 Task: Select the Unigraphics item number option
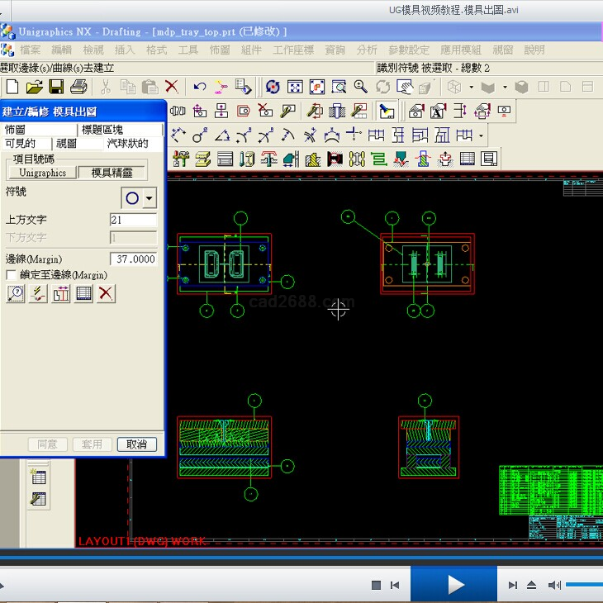(42, 173)
